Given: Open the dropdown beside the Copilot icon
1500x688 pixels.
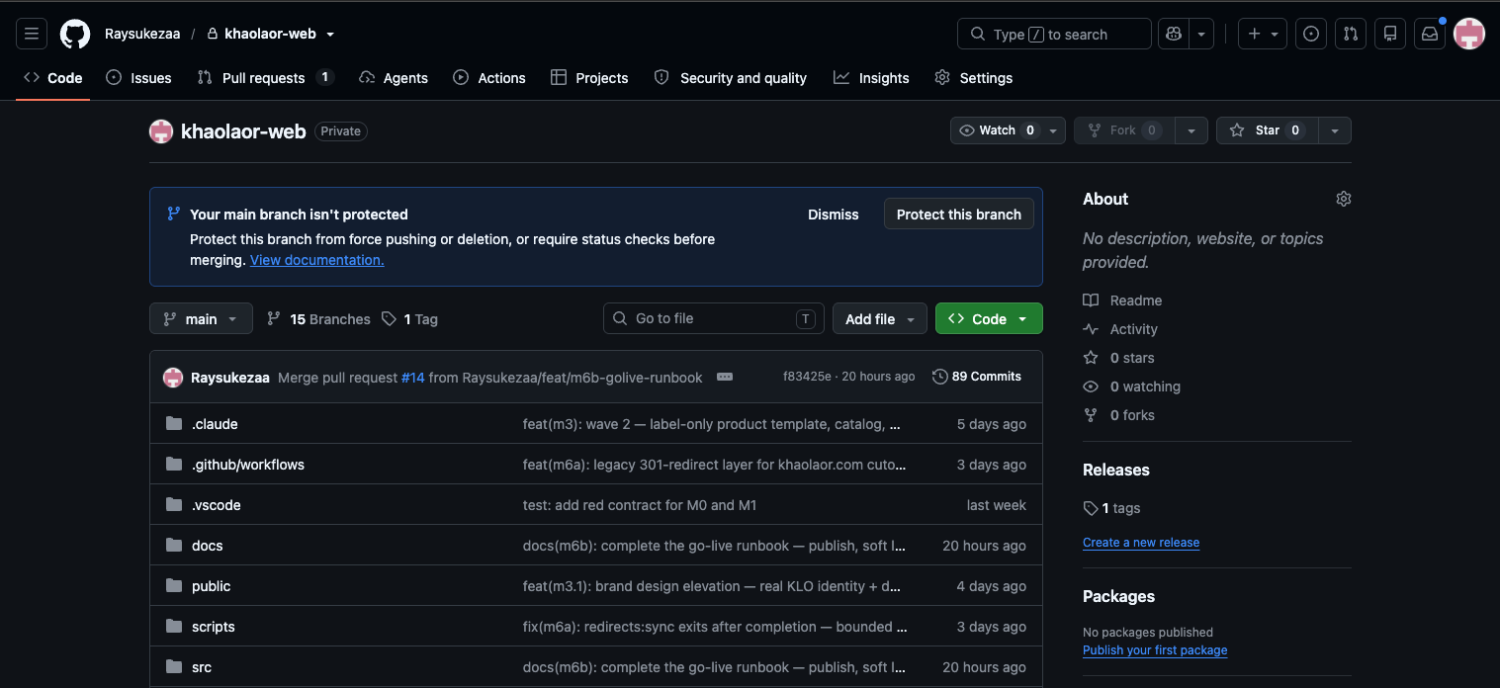Looking at the screenshot, I should 1201,34.
